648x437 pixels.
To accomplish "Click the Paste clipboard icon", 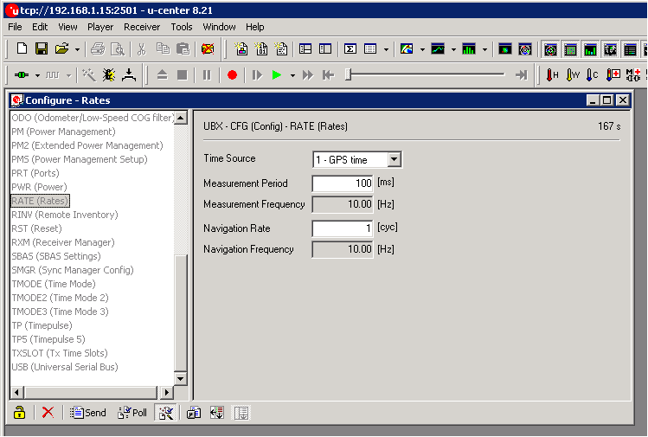I will (183, 48).
